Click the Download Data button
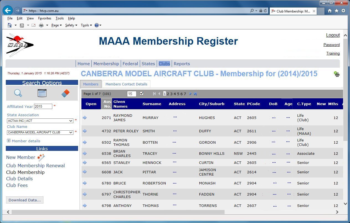The width and height of the screenshot is (350, 223). click(x=25, y=200)
